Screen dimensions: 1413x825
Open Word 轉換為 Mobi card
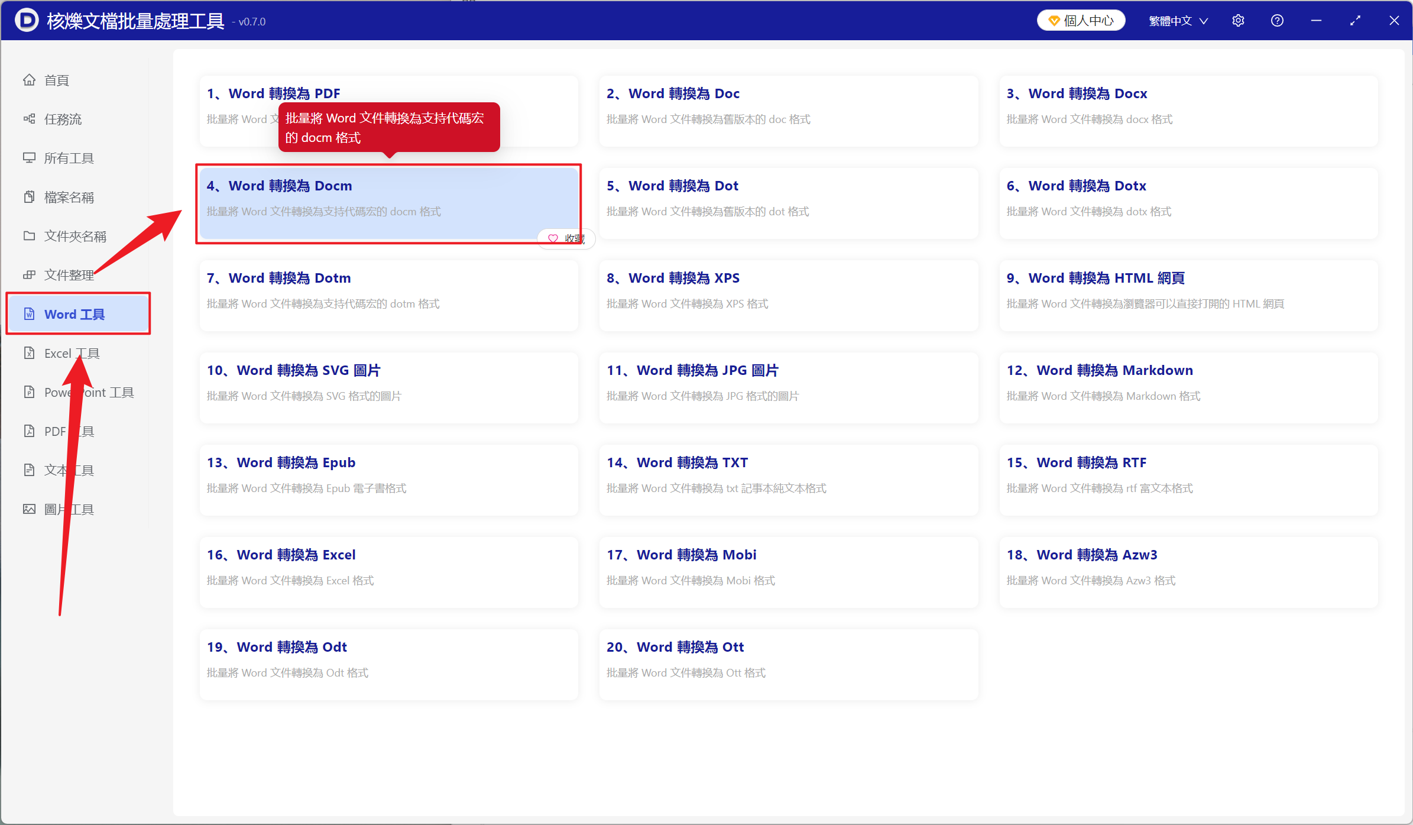pyautogui.click(x=788, y=572)
